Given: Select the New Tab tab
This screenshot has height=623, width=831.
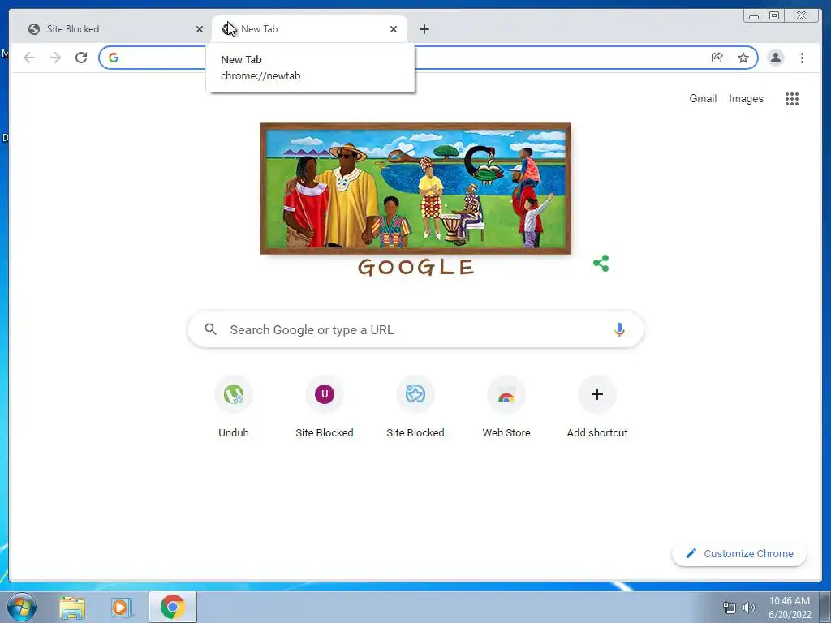Looking at the screenshot, I should [309, 29].
